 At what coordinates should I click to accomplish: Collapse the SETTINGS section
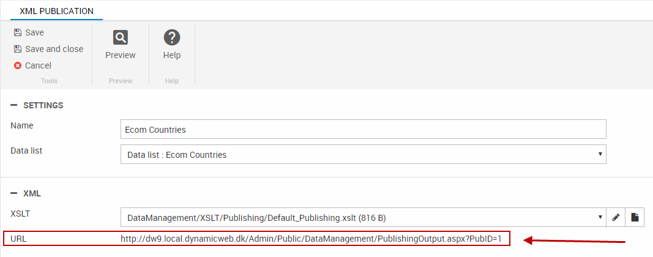point(14,105)
